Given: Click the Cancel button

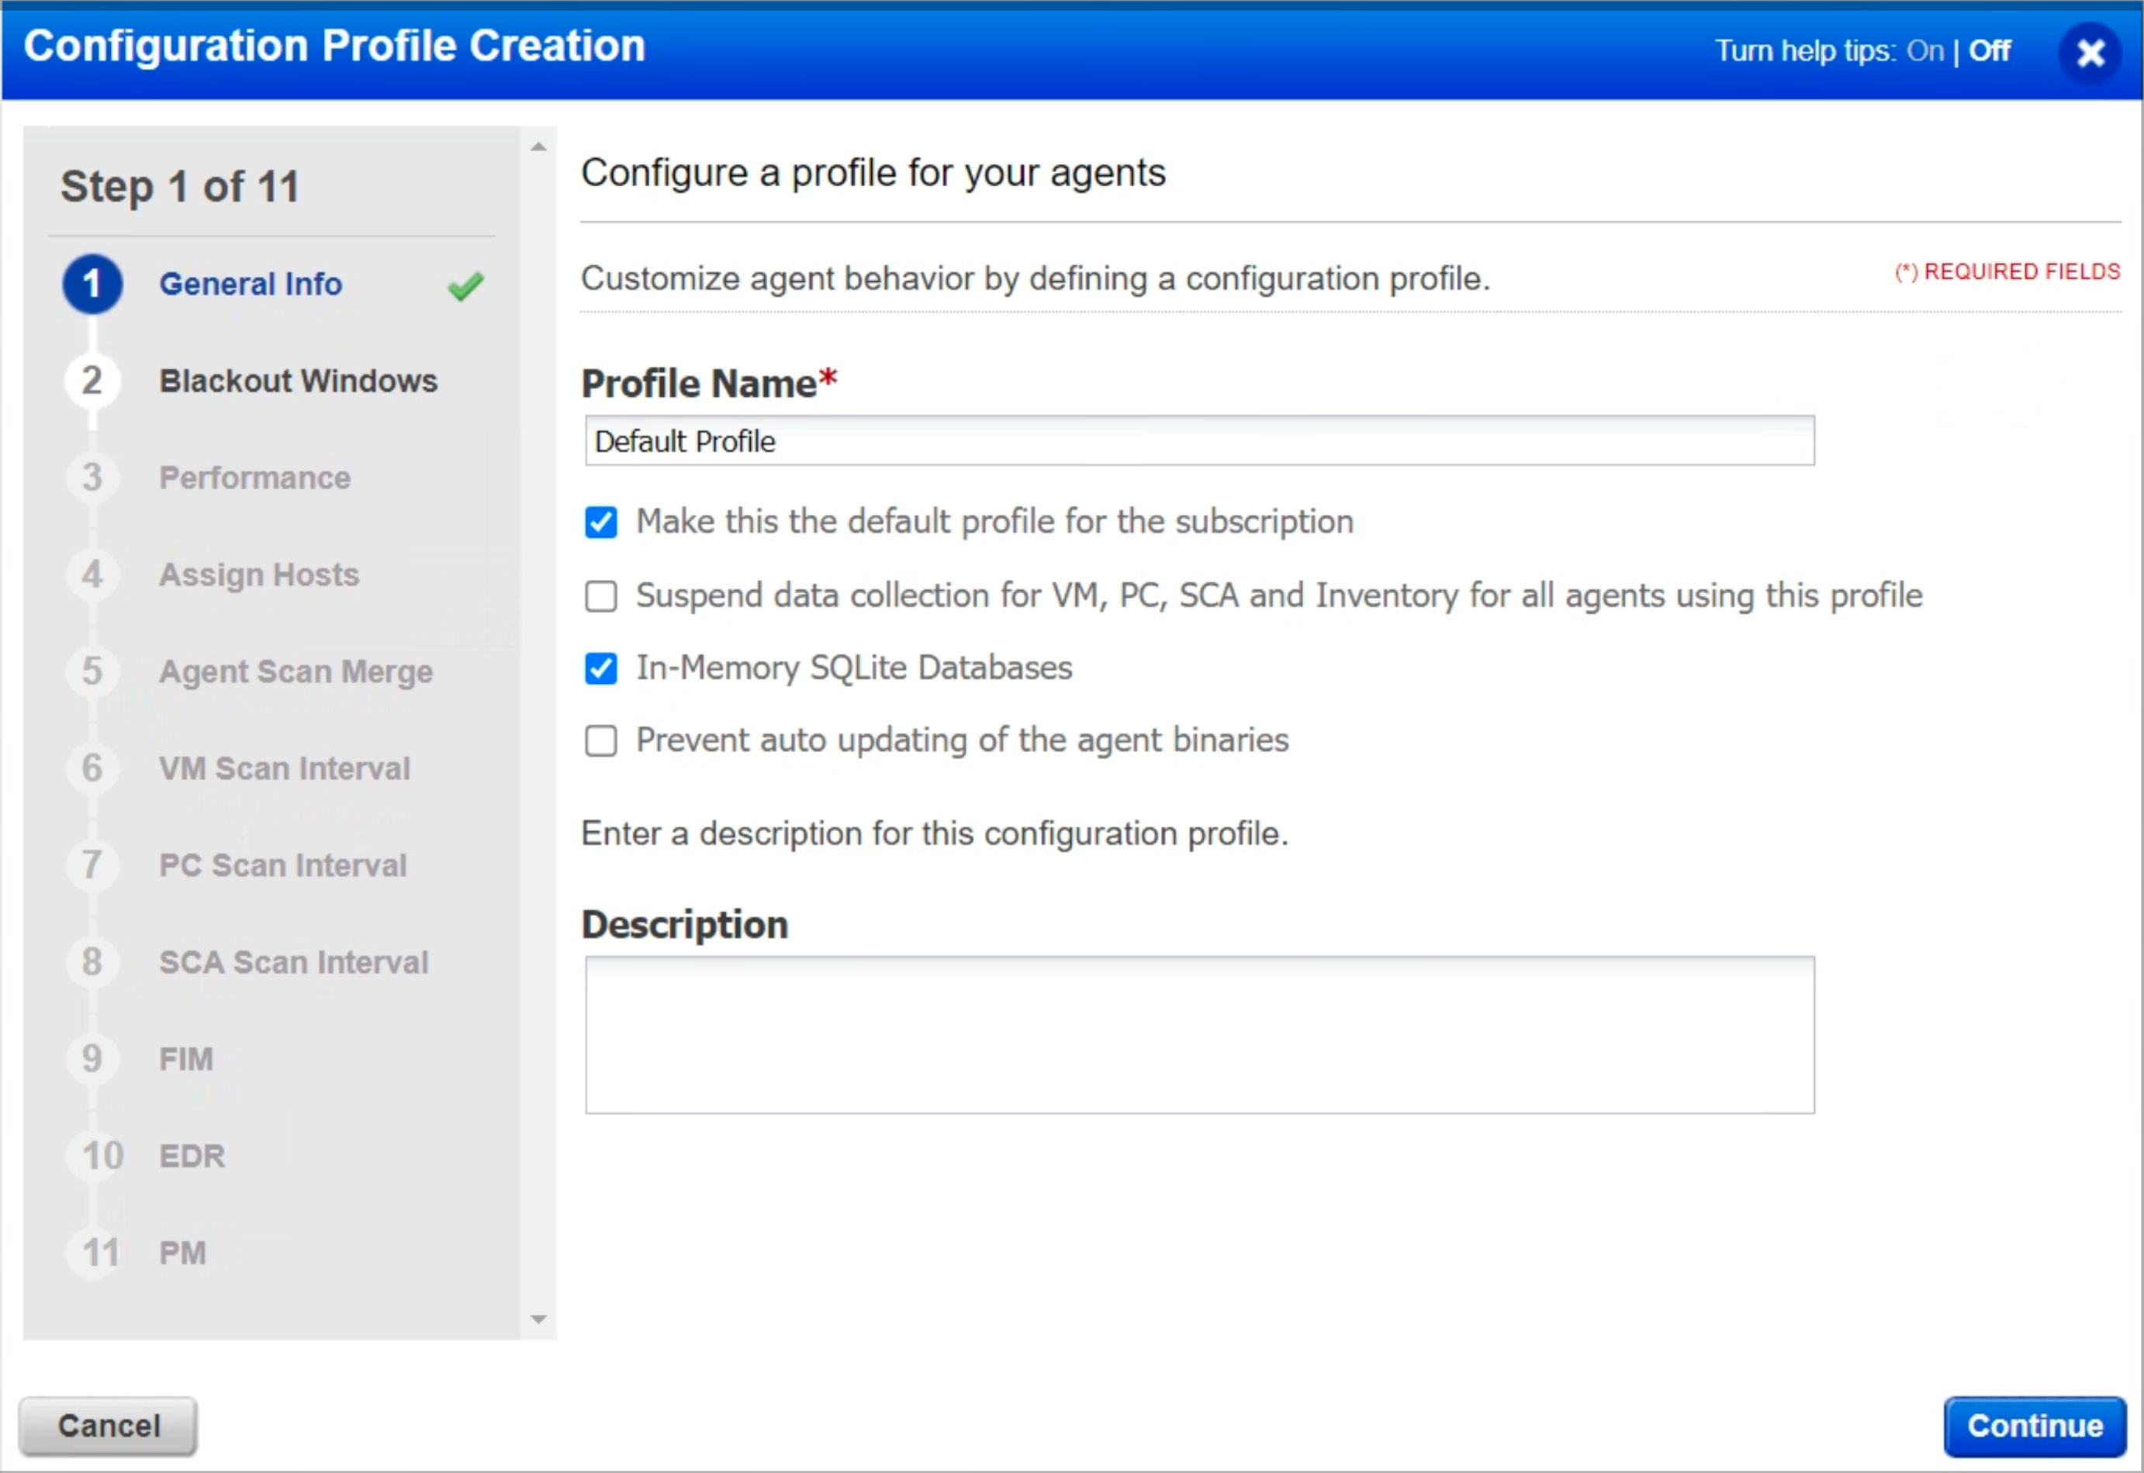Looking at the screenshot, I should pos(108,1426).
